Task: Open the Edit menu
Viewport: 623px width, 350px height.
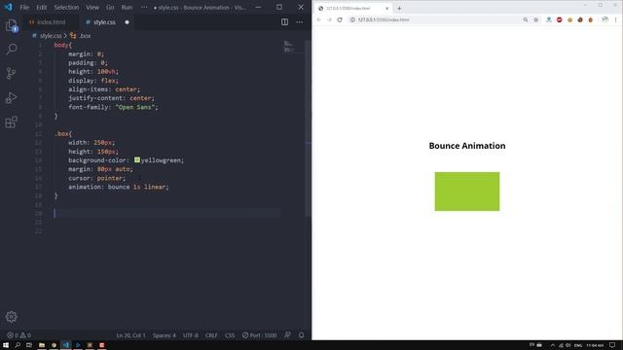Action: [41, 7]
